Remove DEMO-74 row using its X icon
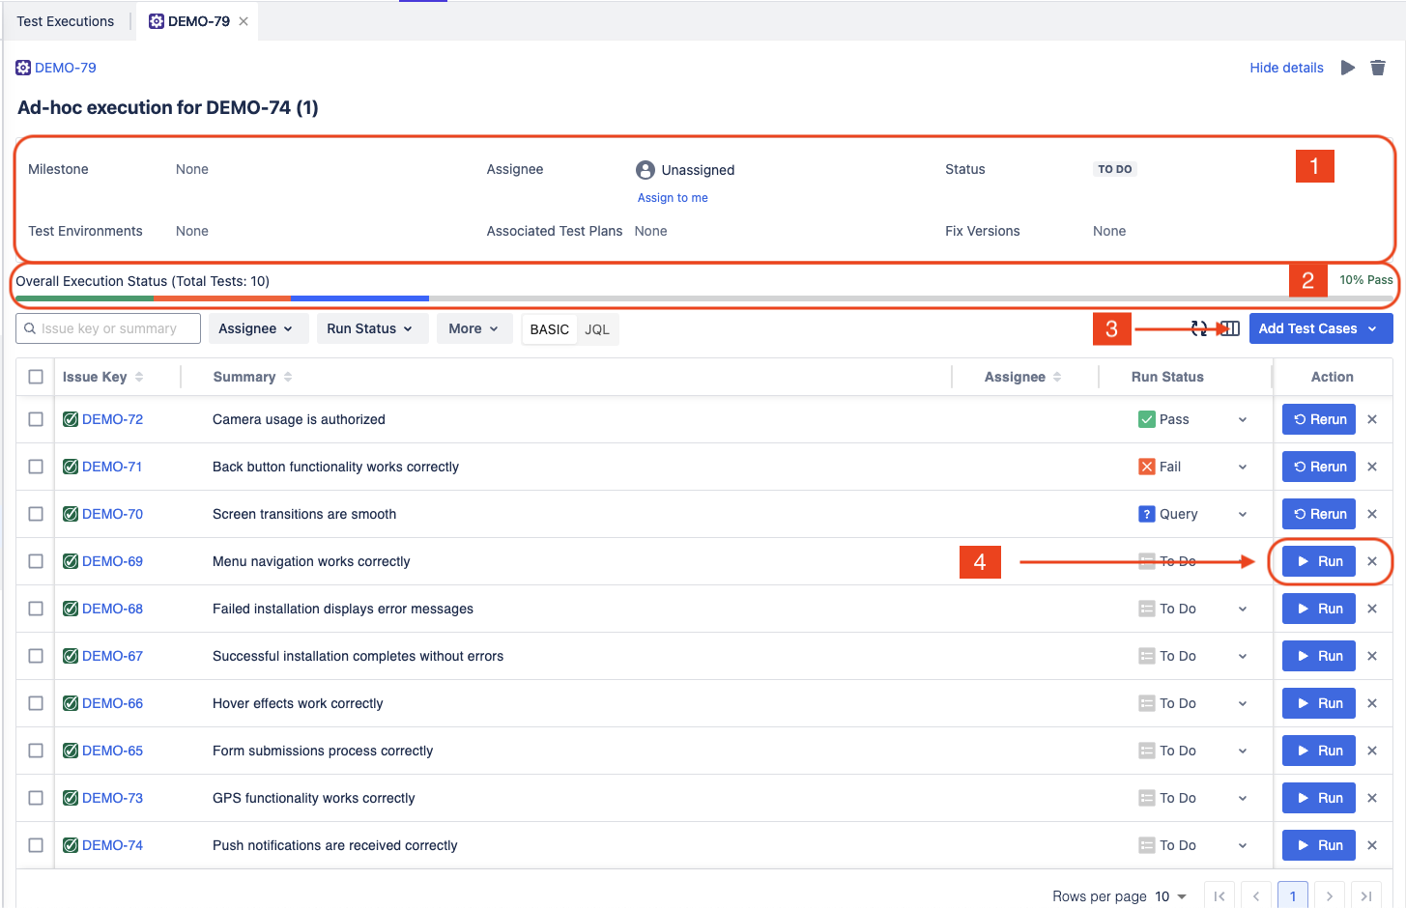The width and height of the screenshot is (1406, 908). 1372,845
